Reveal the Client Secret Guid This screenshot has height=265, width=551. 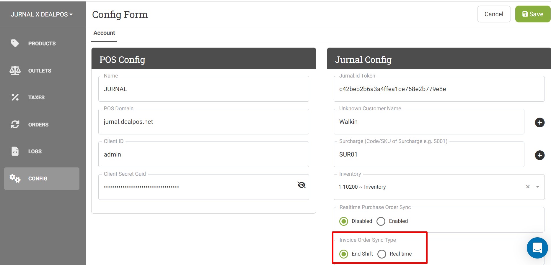coord(301,185)
